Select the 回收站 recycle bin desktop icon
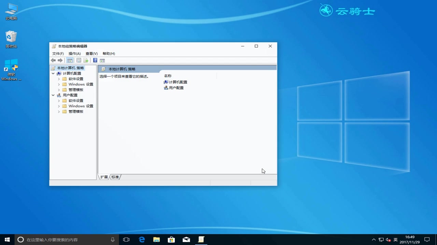Image resolution: width=437 pixels, height=245 pixels. (x=11, y=39)
